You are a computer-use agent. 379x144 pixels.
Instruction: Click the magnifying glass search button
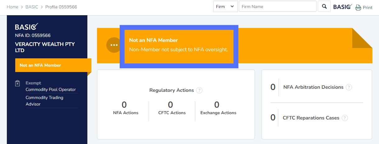pos(324,7)
